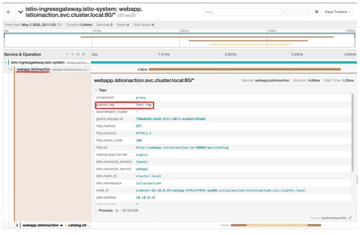Image resolution: width=360 pixels, height=235 pixels.
Task: Click the istio.canonical_revision 'latest' value
Action: coord(142,162)
